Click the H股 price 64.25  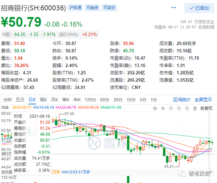click(x=20, y=35)
